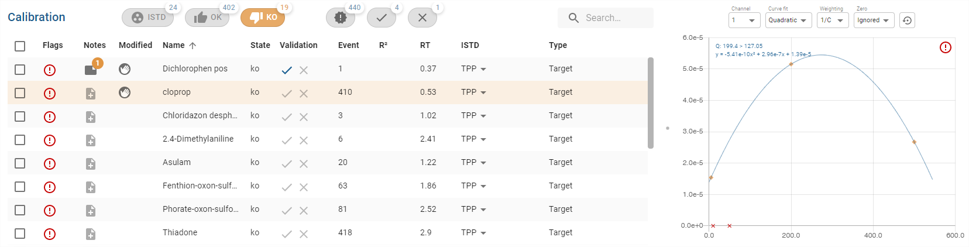Click the red warning icon on the chart
Screen dimensions: 969x247
(946, 47)
